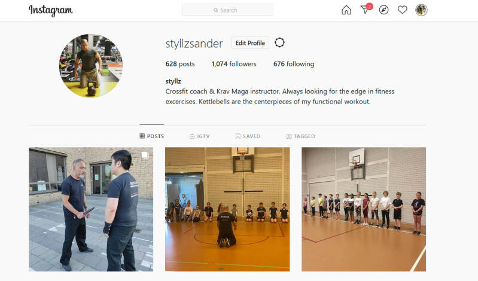Viewport: 478px width, 281px height.
Task: Click the multi-photo carousel icon on first post
Action: [x=145, y=155]
